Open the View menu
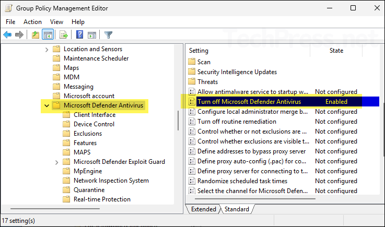385x227 pixels. [56, 22]
